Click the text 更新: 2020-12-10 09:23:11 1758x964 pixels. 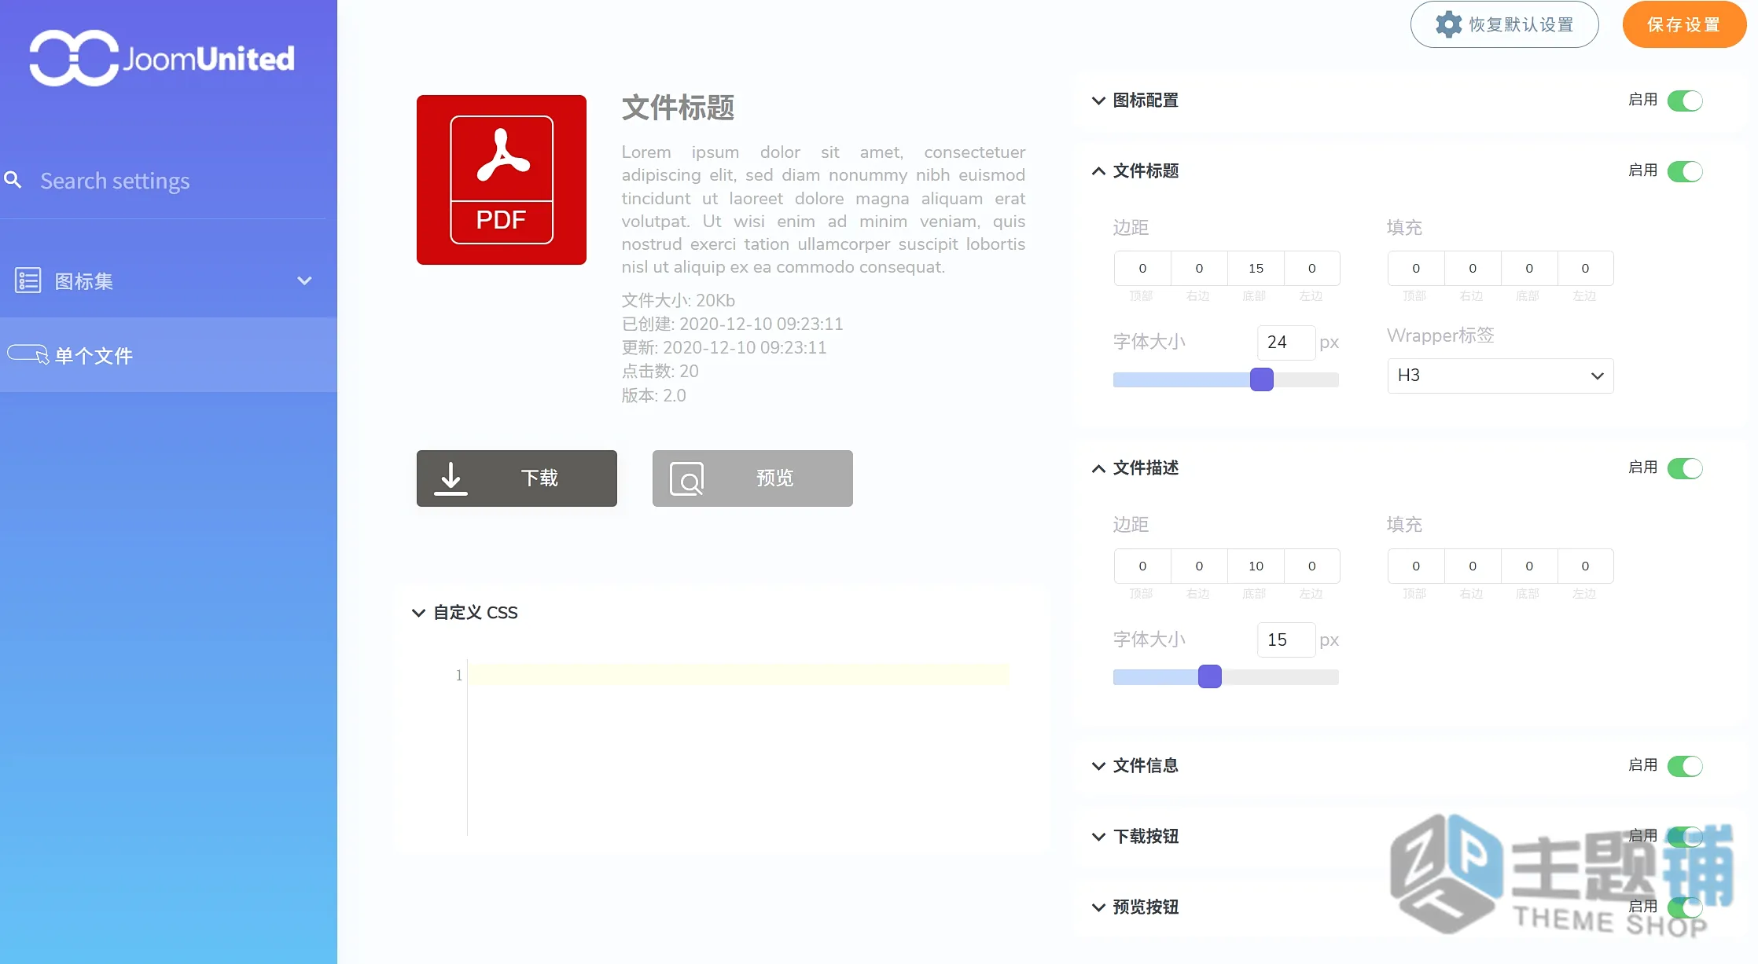coord(724,348)
